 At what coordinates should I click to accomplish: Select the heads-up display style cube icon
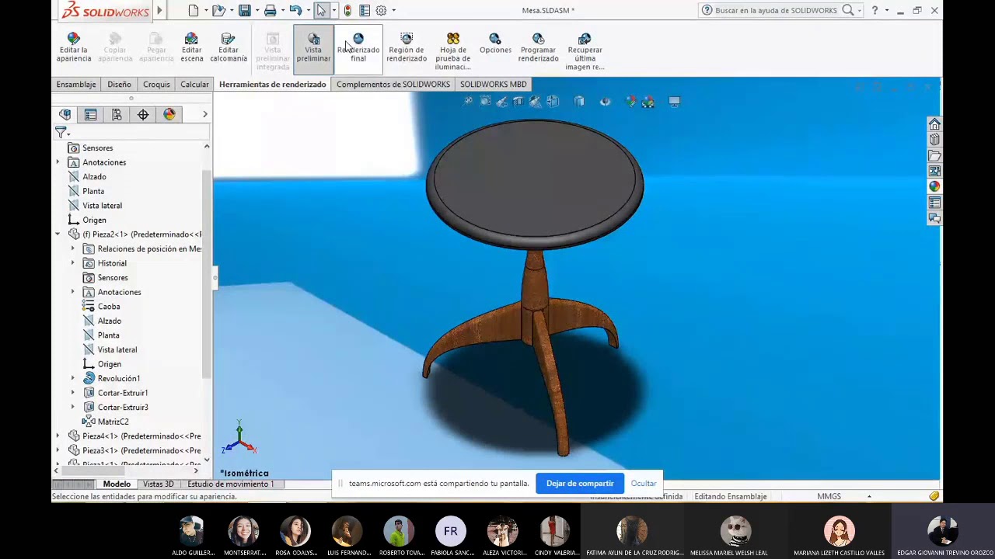click(x=579, y=102)
